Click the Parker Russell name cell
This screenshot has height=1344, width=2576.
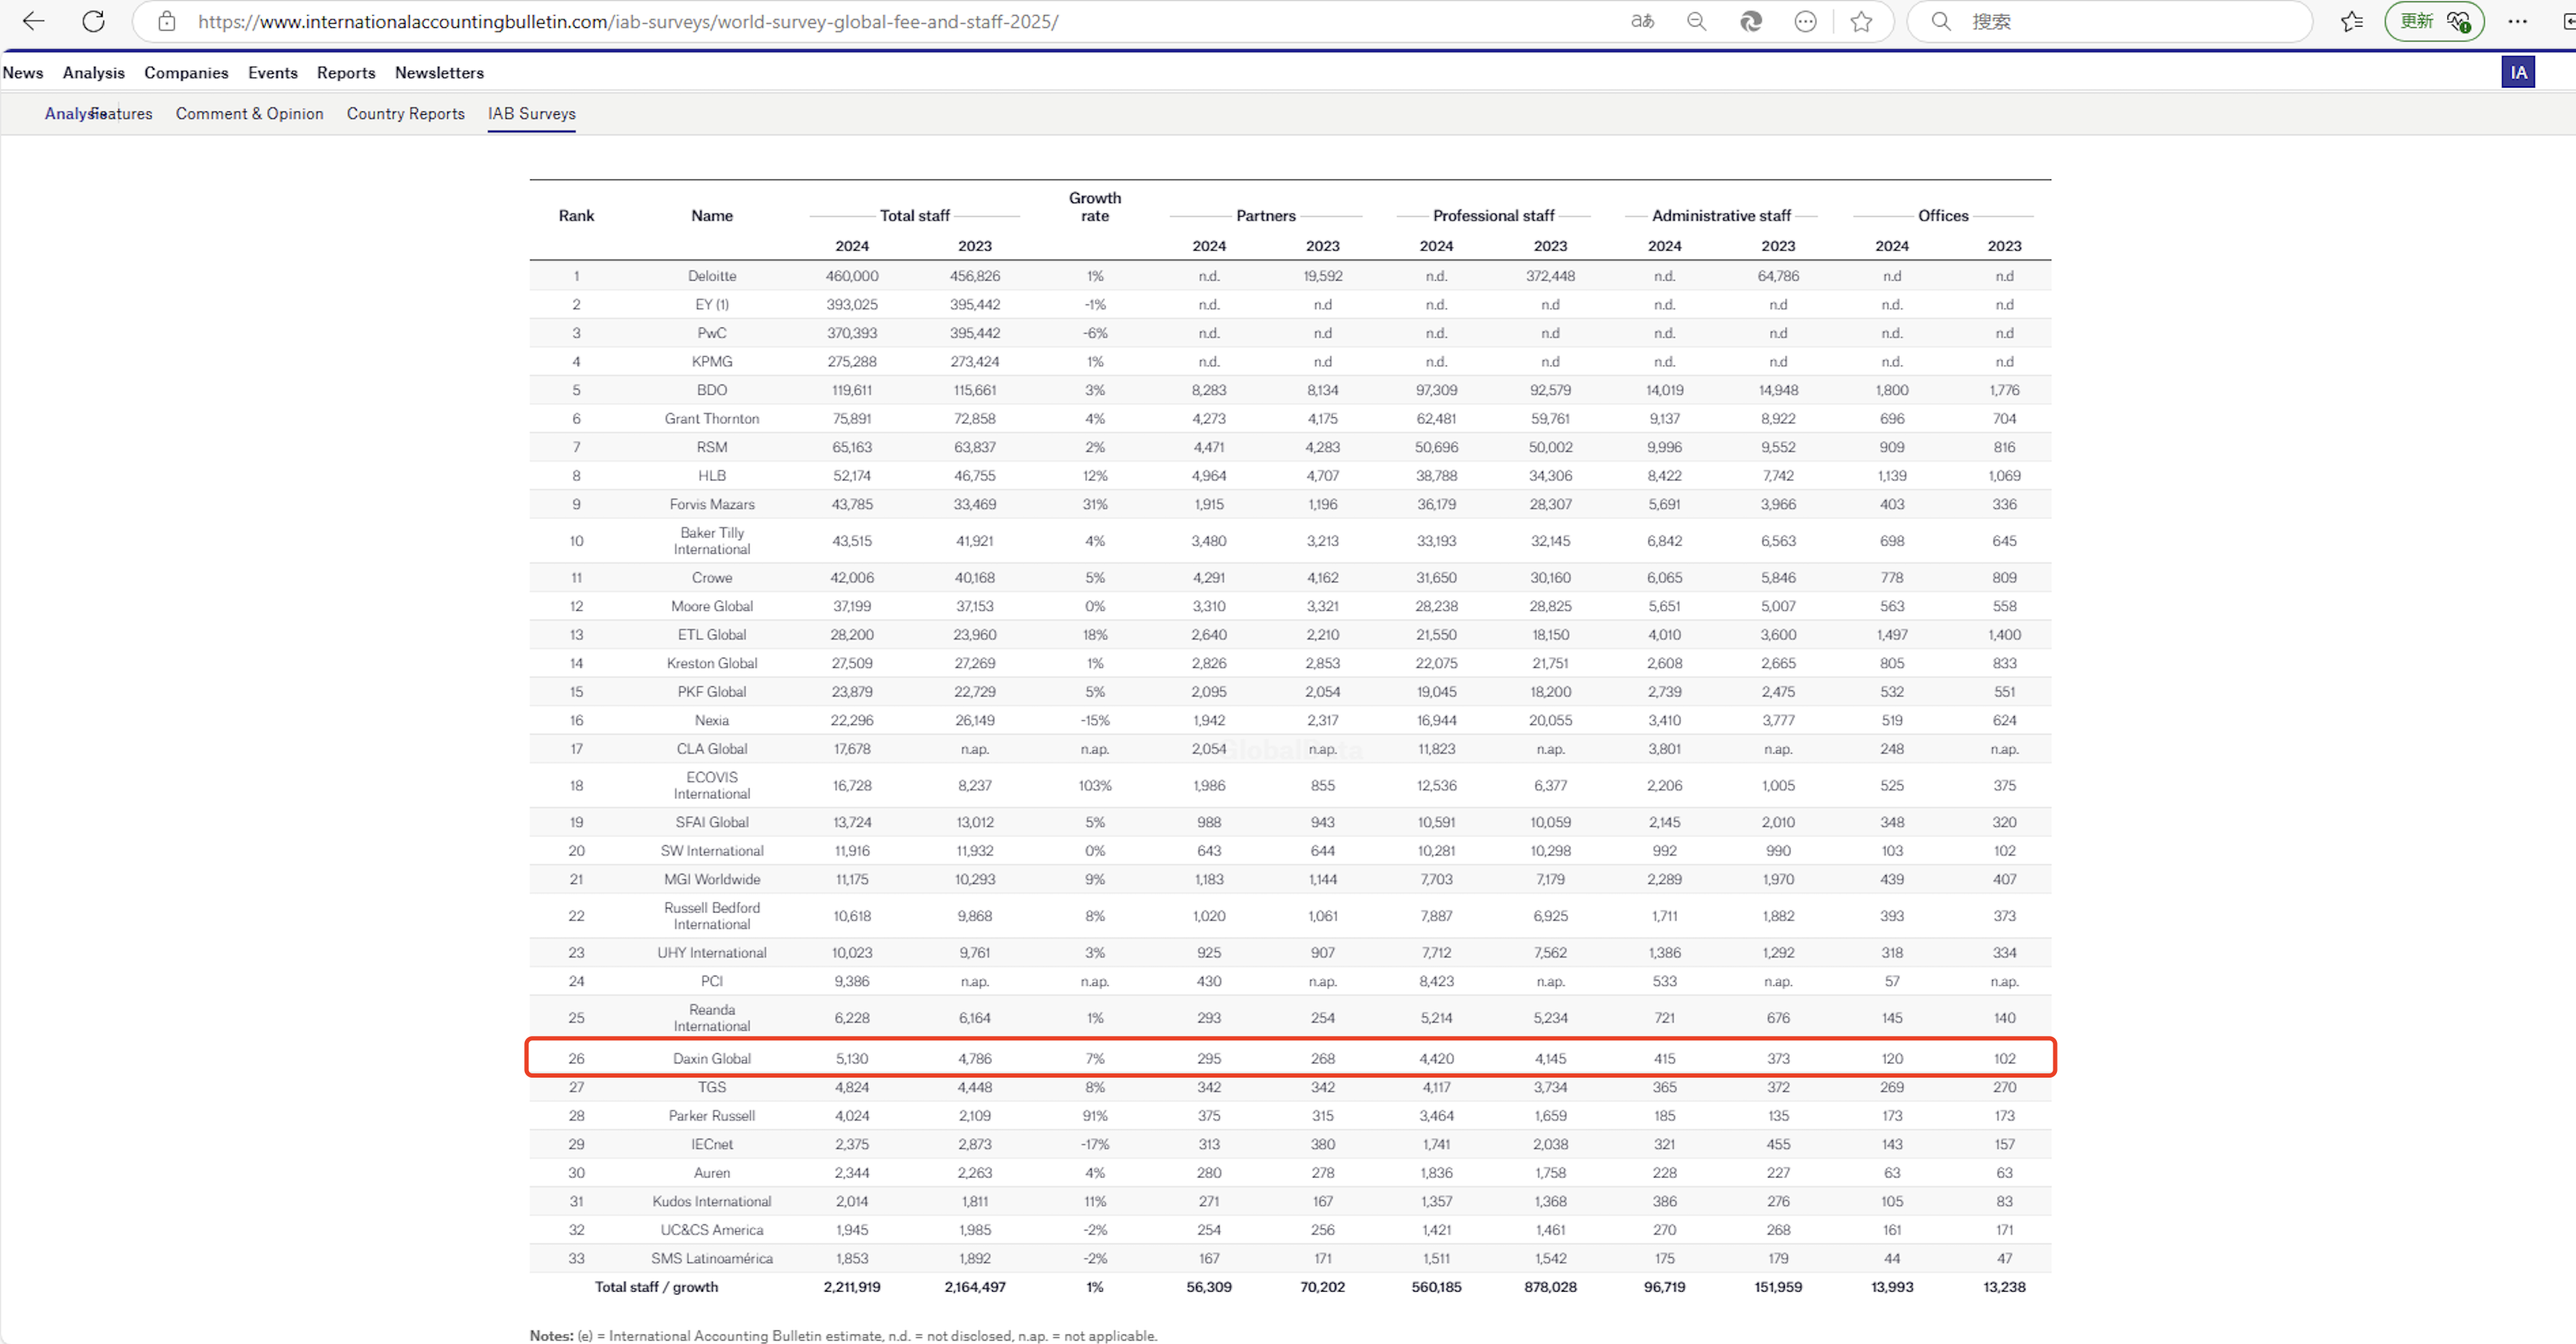[x=712, y=1116]
